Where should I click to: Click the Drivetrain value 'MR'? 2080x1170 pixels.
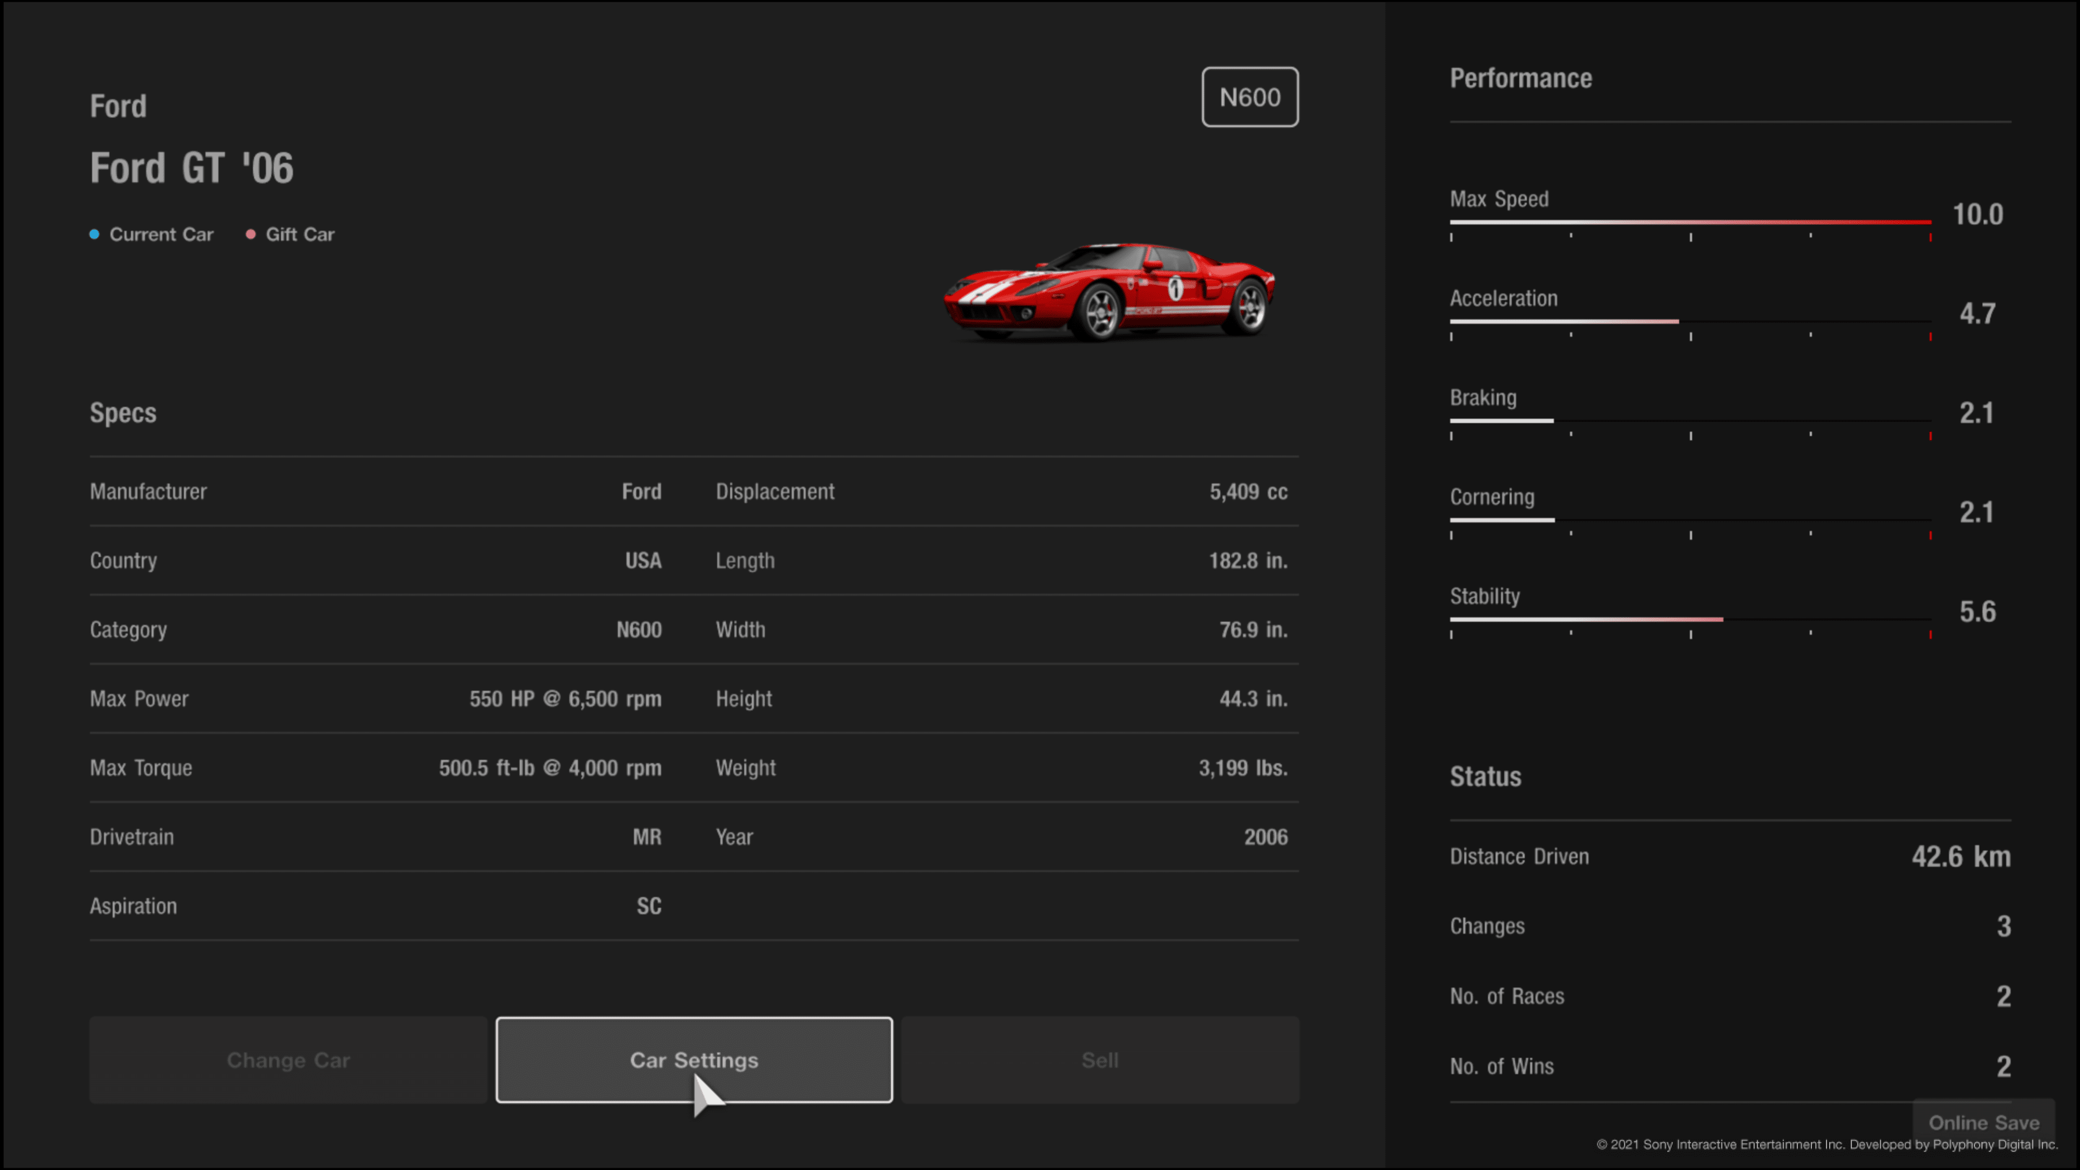[647, 837]
